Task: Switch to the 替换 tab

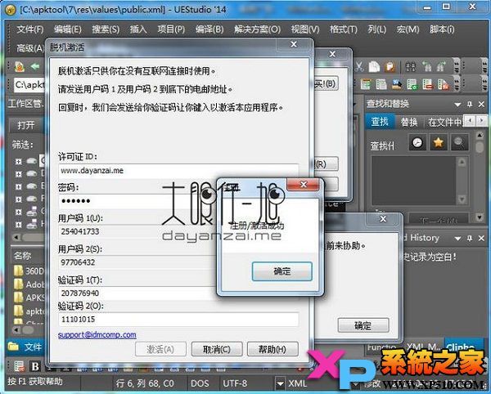Action: coord(409,122)
